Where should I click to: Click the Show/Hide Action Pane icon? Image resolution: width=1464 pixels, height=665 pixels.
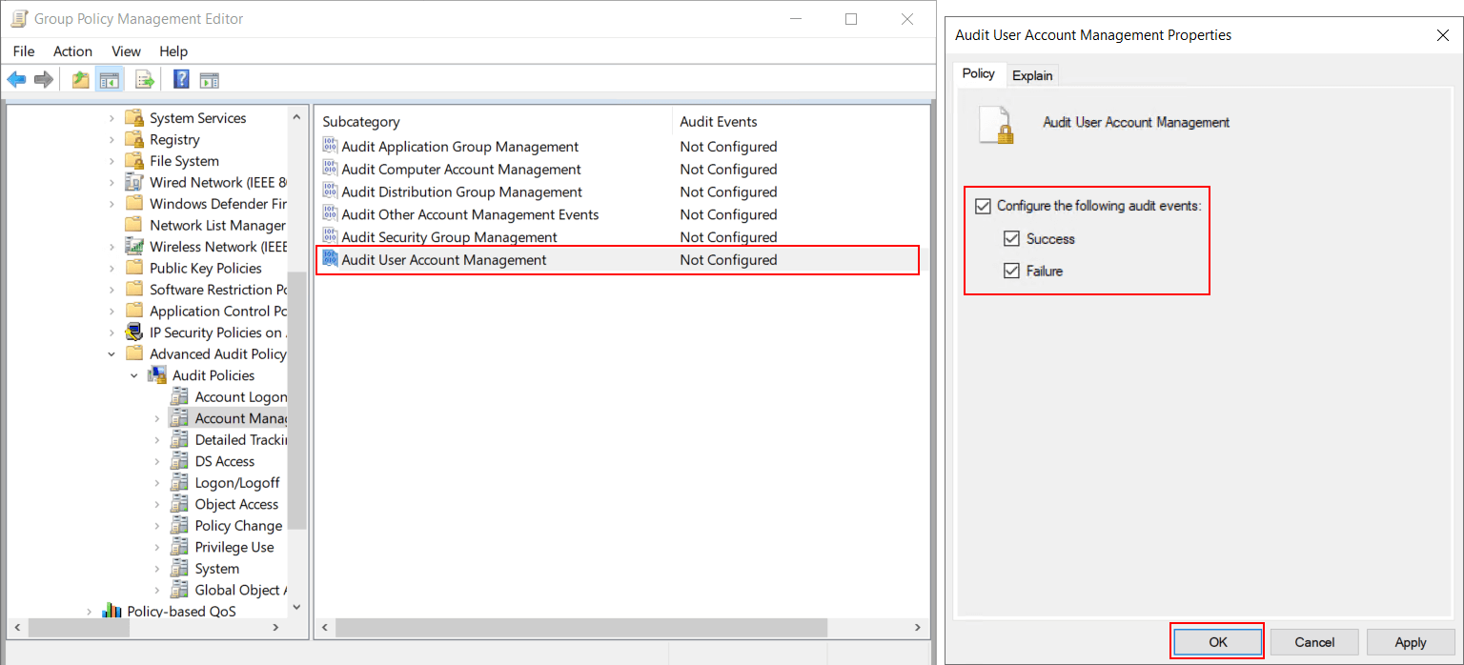click(211, 79)
